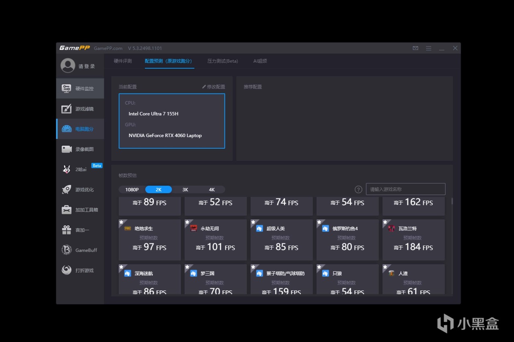Screen dimensions: 514x342
Task: Click the 梦三国 game icon
Action: pyautogui.click(x=194, y=273)
